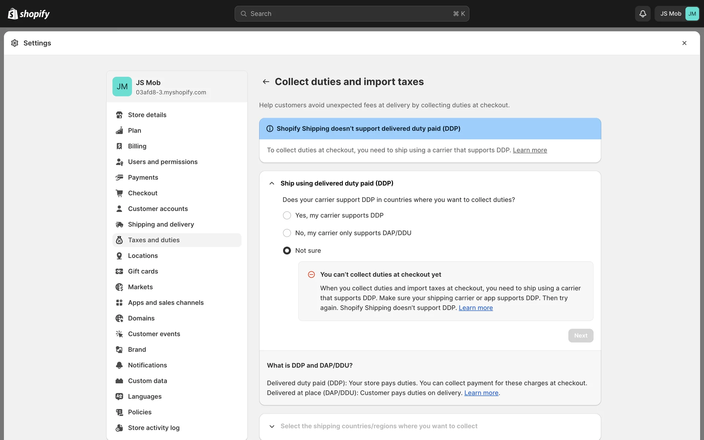Screen dimensions: 704x440
Task: Click the Markets globe icon
Action: click(119, 287)
